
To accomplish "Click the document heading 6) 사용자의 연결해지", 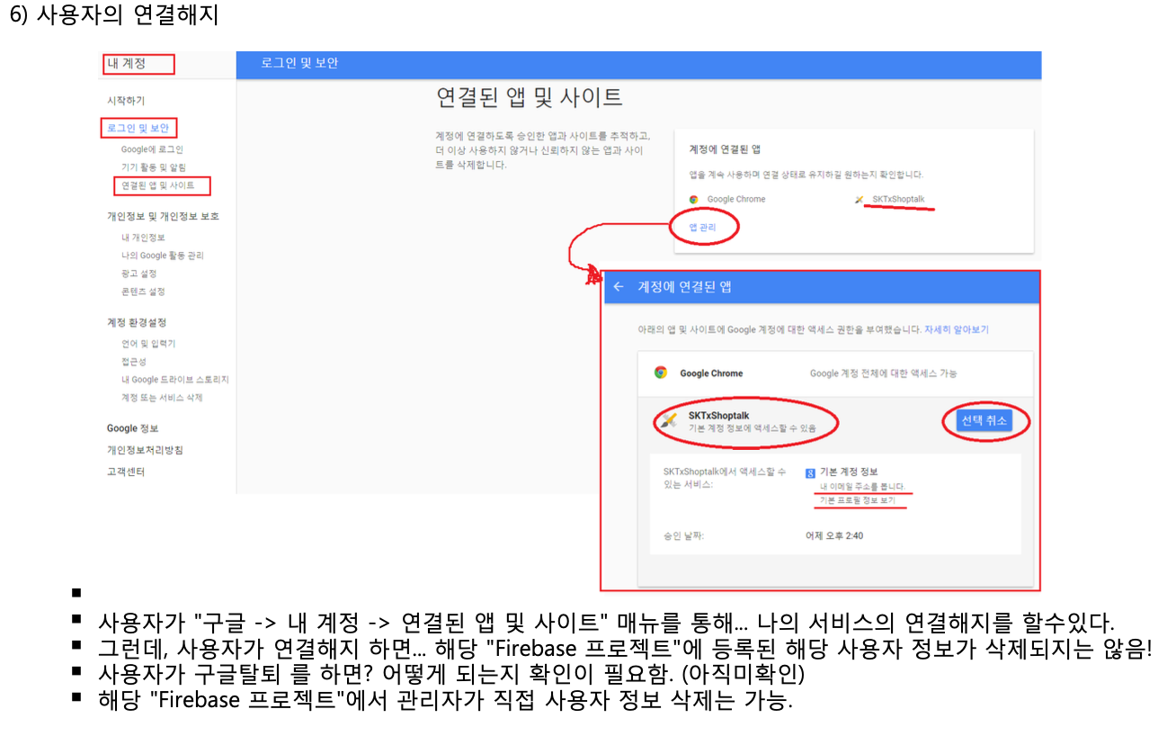I will [114, 17].
